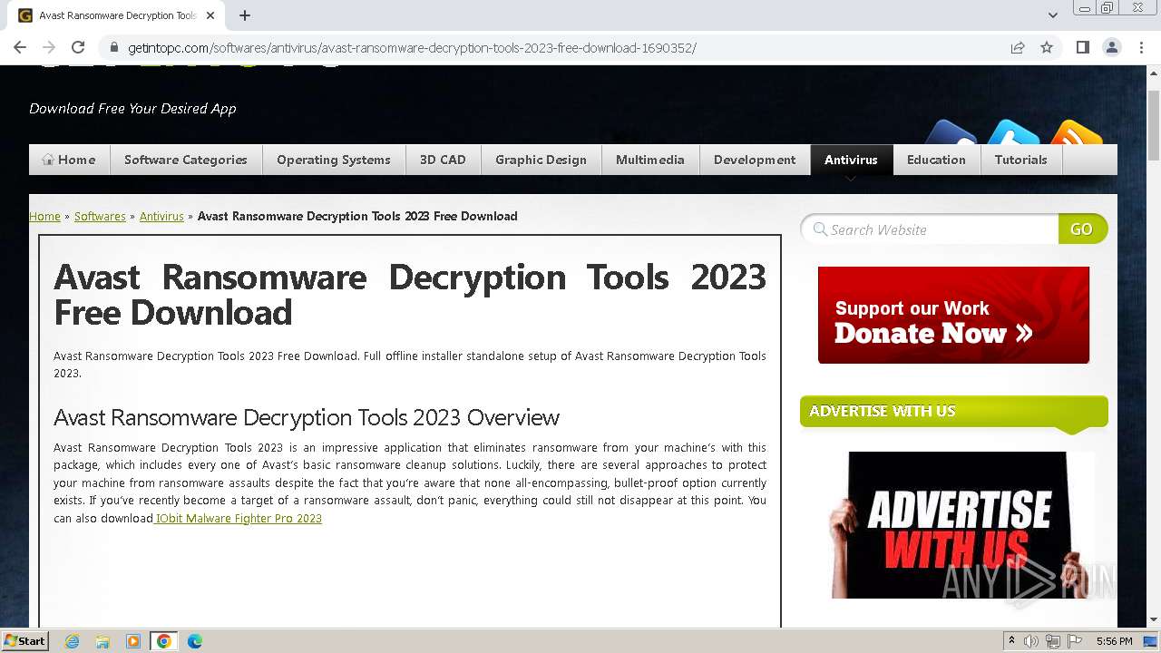Open the 3D CAD menu item
The height and width of the screenshot is (653, 1161).
coord(443,160)
